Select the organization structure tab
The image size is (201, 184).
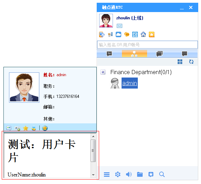tap(134, 54)
